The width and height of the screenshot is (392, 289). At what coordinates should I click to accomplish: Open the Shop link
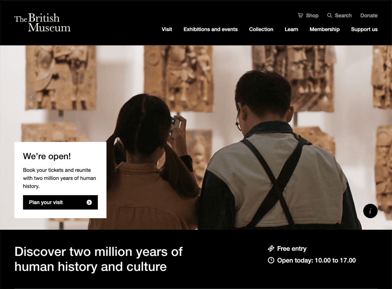pos(312,15)
